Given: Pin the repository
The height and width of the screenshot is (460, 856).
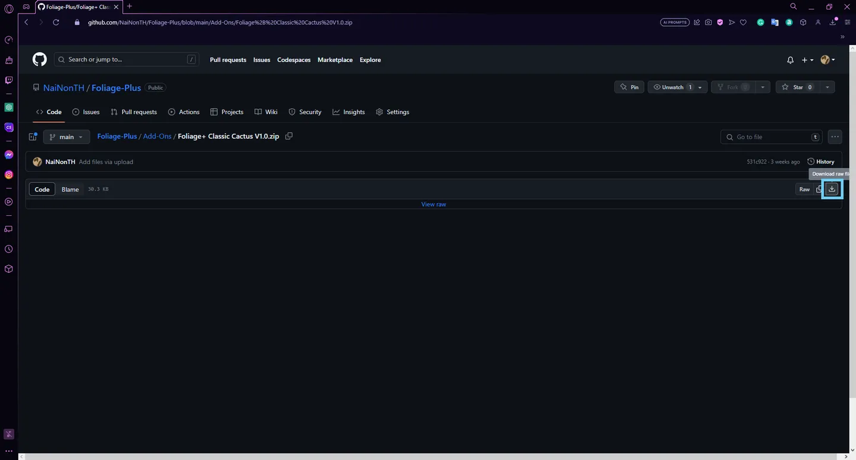Looking at the screenshot, I should (629, 87).
